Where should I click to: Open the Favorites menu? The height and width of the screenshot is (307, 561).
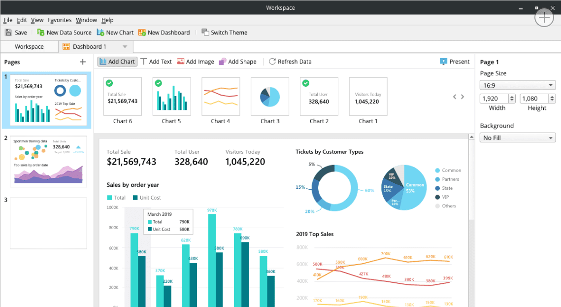pyautogui.click(x=60, y=20)
